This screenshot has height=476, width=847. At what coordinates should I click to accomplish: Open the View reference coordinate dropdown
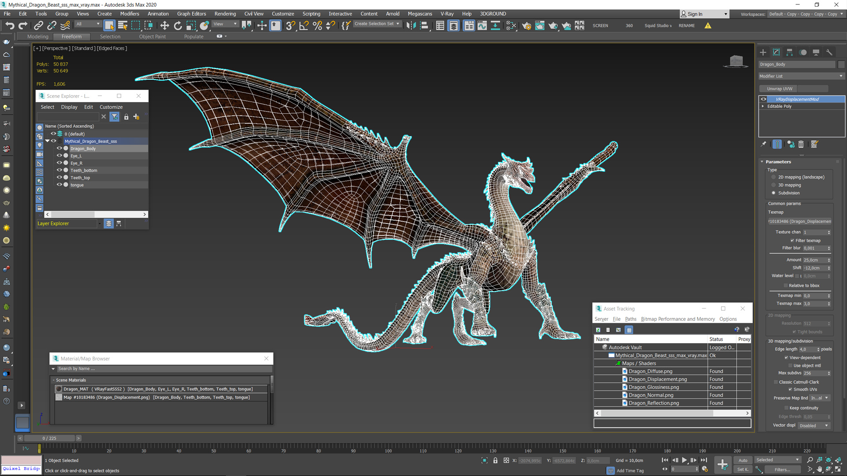(225, 24)
